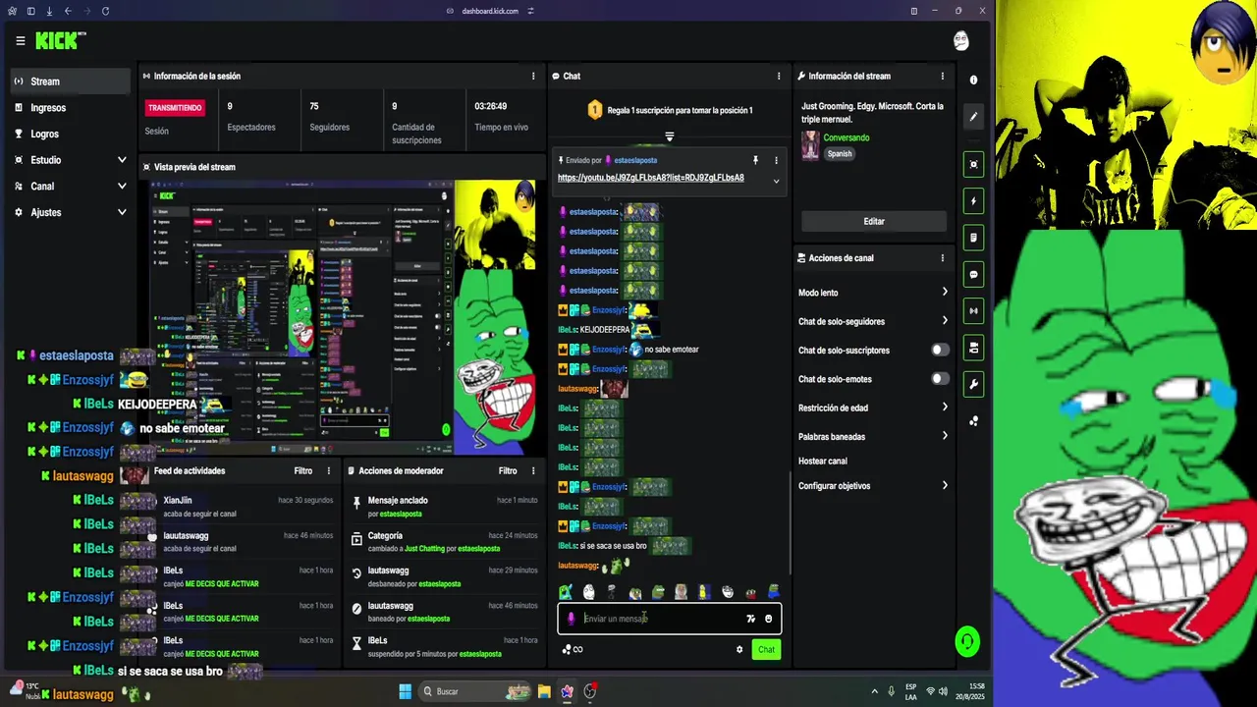Click the text translate icon in message box
This screenshot has width=1257, height=707.
(750, 619)
